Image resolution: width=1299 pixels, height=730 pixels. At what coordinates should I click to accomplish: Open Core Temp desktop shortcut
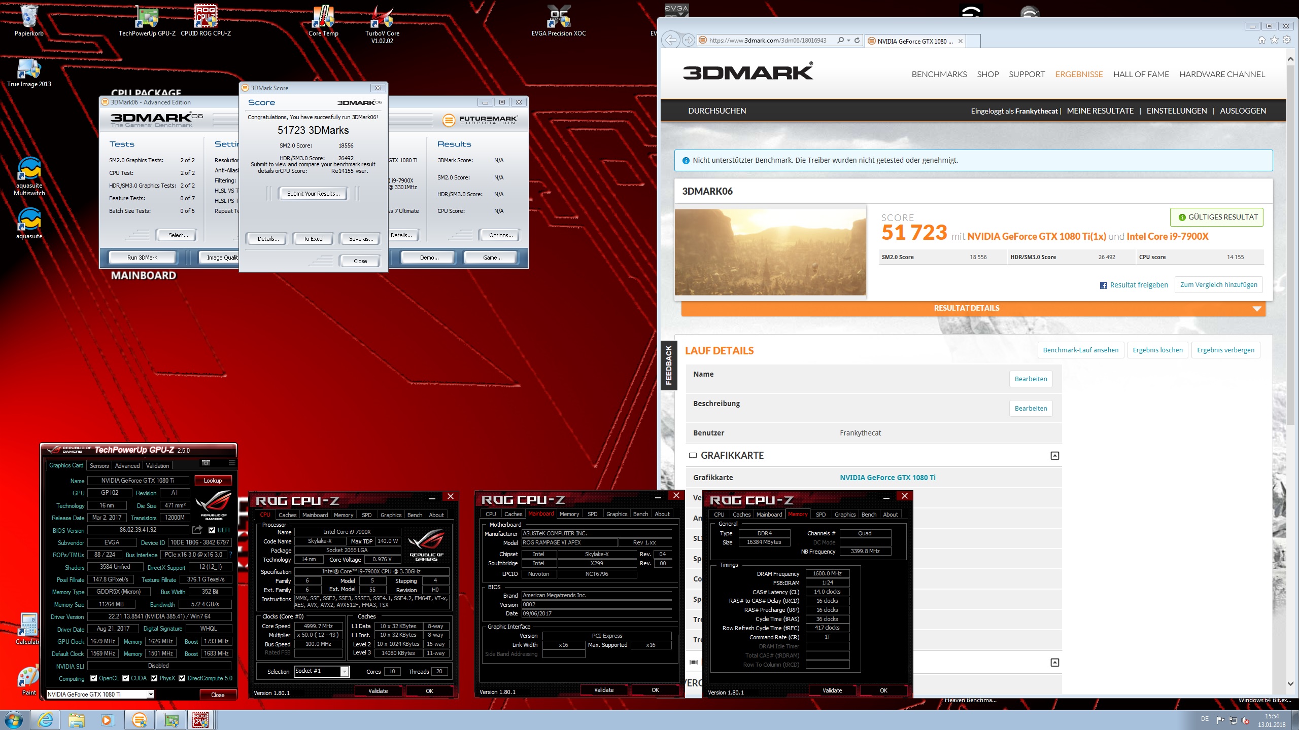[323, 20]
